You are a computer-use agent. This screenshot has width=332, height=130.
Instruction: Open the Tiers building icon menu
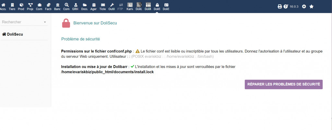[x=12, y=6]
